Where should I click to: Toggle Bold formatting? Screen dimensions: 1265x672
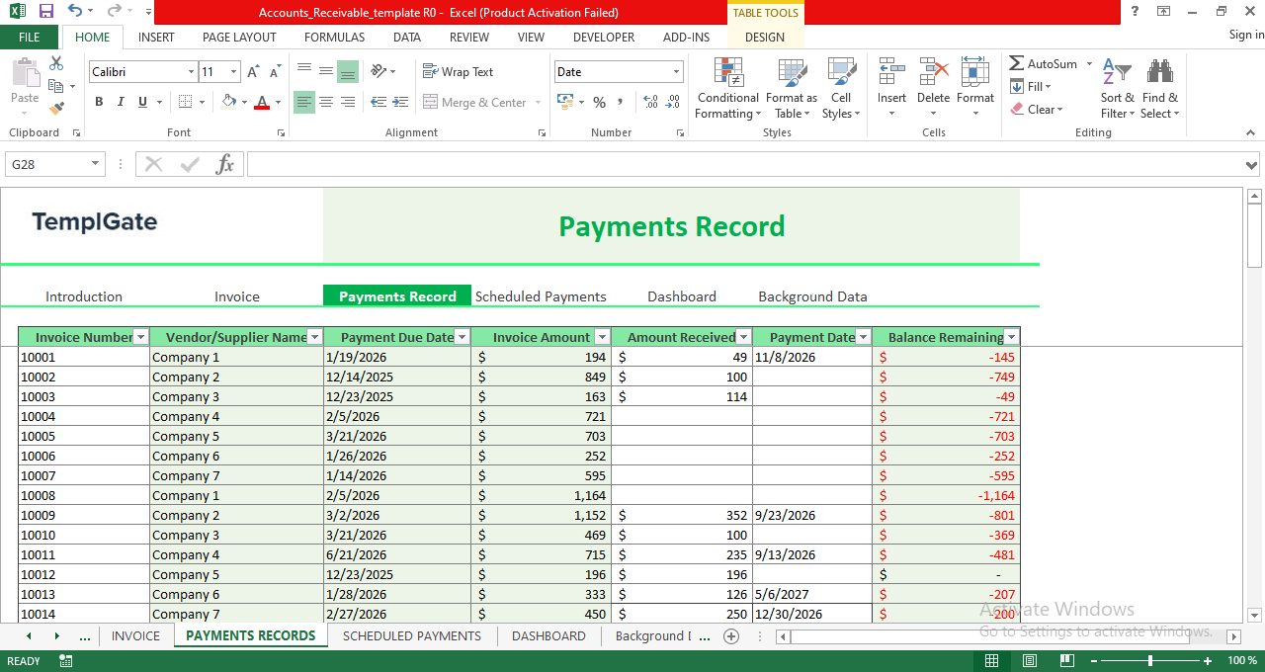(x=99, y=102)
